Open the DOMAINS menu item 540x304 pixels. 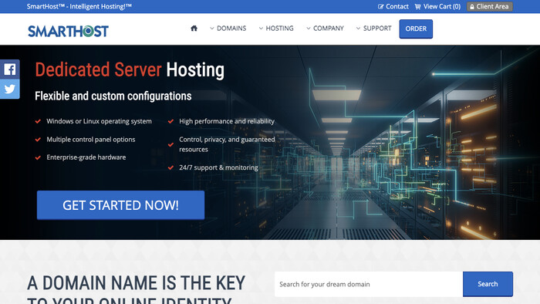231,29
